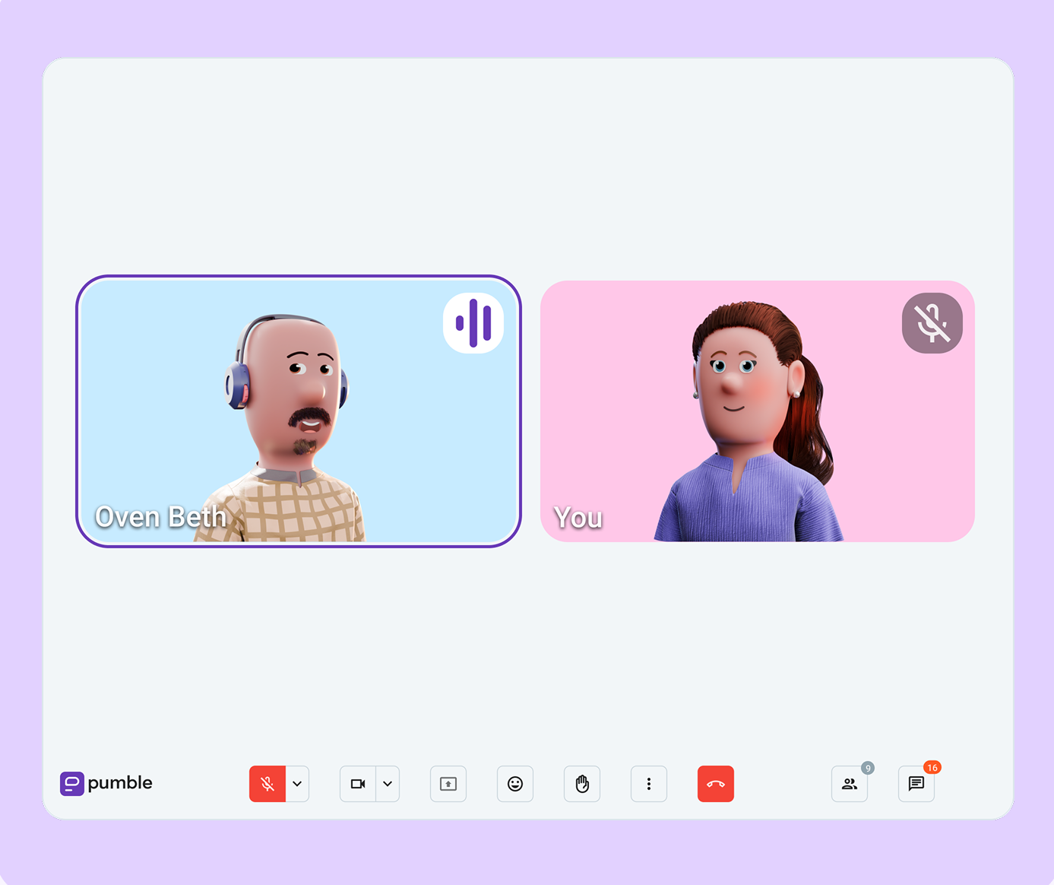Click the Pumble logo
1054x885 pixels.
tap(71, 783)
